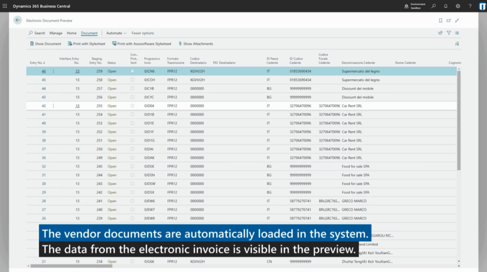Open entry number 28 link

pos(44,201)
